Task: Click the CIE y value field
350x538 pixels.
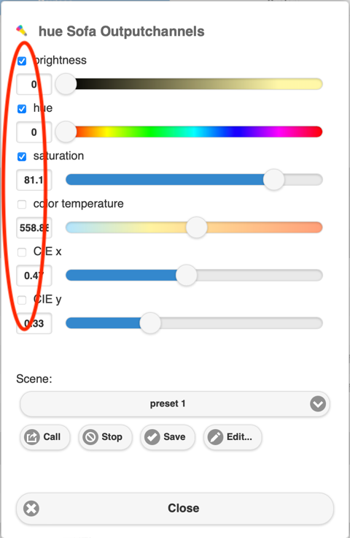Action: [34, 323]
